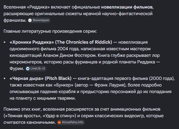Open the Kinoafisha.info source chip

pos(71,122)
